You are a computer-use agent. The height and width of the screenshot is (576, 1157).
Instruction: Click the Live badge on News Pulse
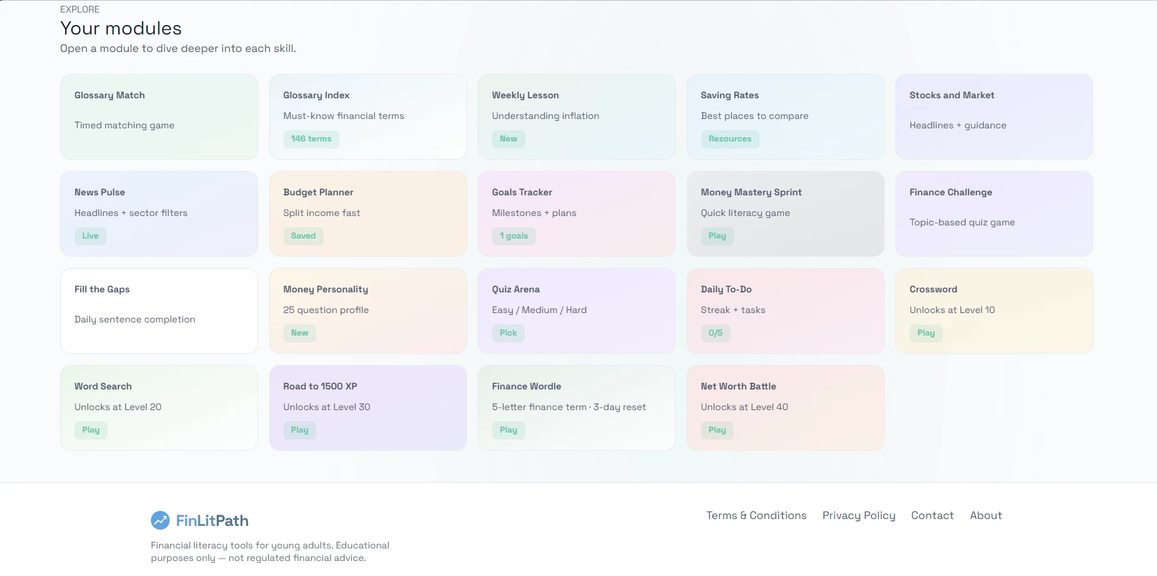click(90, 236)
